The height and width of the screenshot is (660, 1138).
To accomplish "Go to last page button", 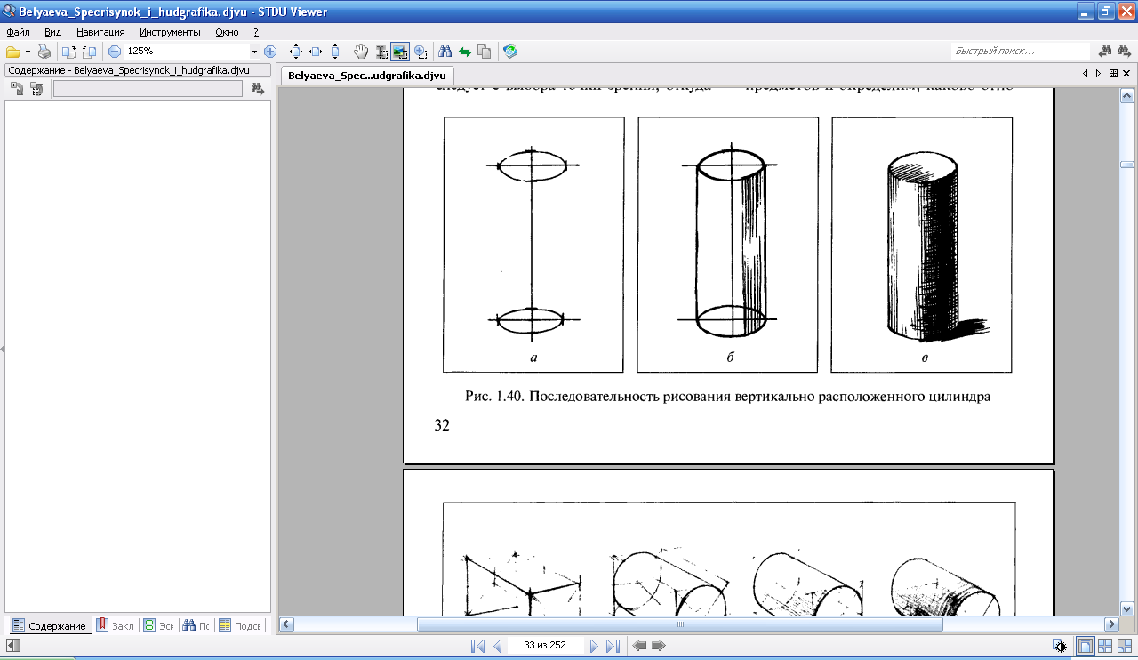I will [x=613, y=647].
